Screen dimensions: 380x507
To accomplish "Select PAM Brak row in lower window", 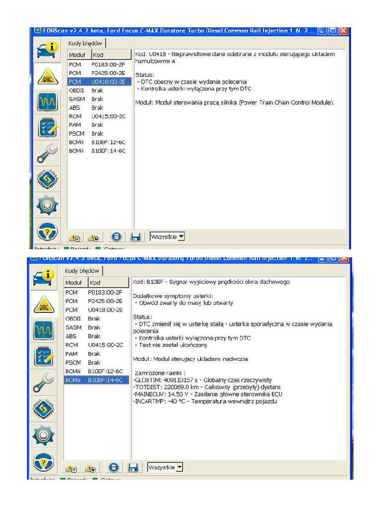I will tap(96, 354).
